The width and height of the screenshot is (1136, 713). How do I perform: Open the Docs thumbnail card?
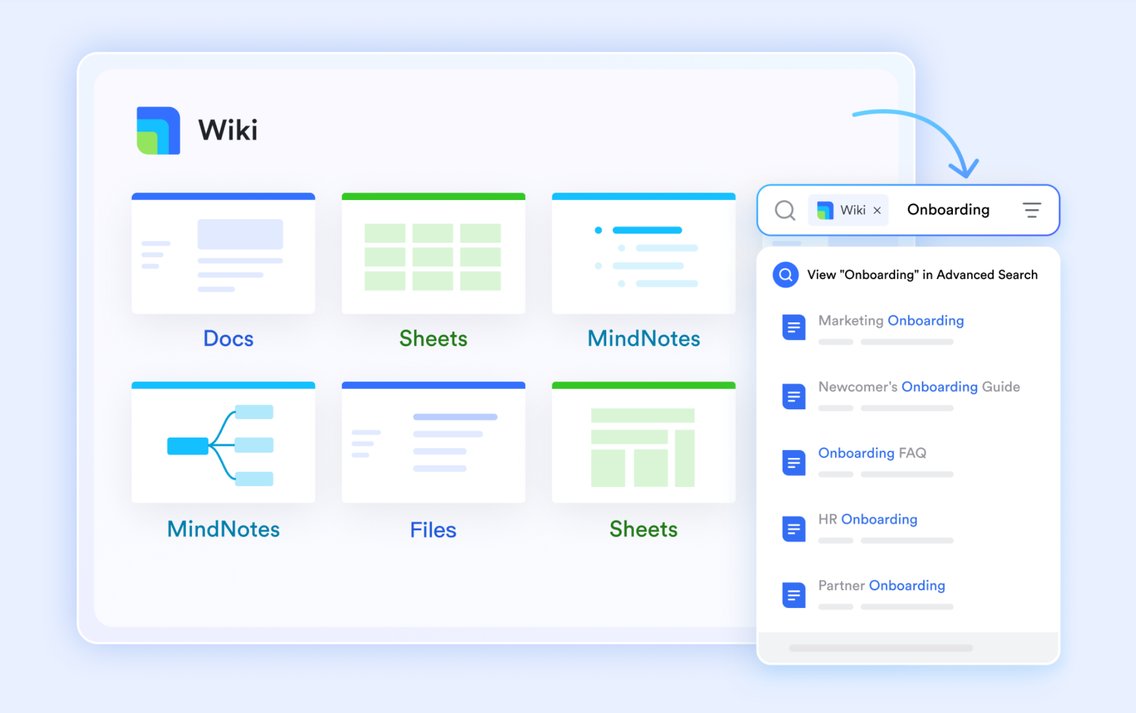click(223, 254)
